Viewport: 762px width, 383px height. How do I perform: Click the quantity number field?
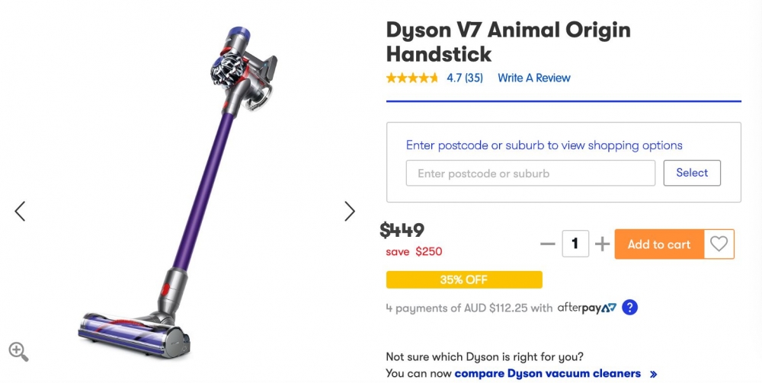pos(575,244)
